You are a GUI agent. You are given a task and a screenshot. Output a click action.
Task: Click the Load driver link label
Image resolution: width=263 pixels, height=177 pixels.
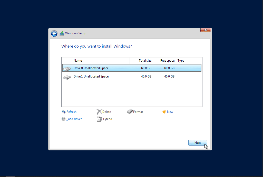point(74,119)
